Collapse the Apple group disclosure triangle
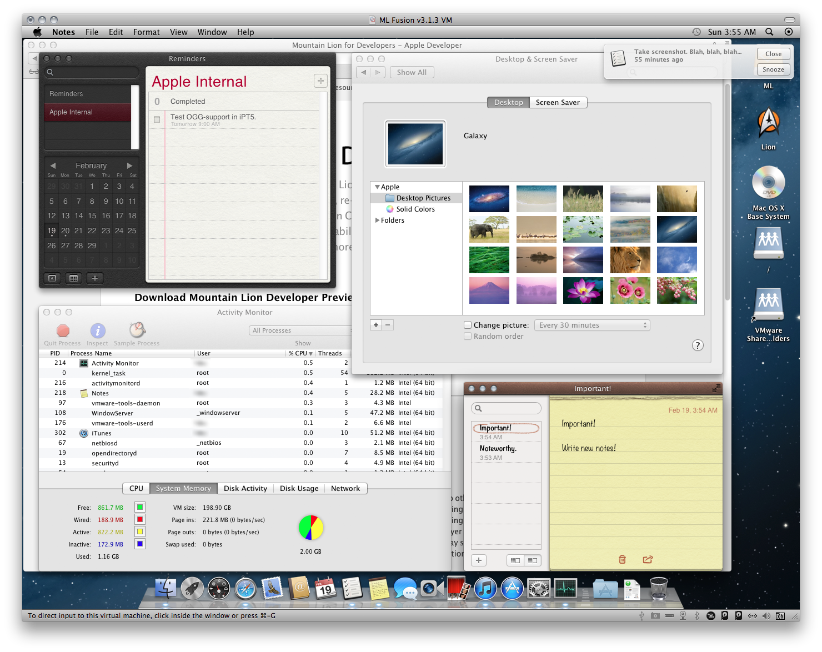 (x=377, y=187)
